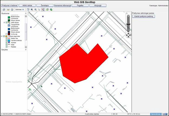The height and width of the screenshot is (116, 169).
Task: Click the Vartotojas: Administrator user text
Action: point(159,6)
